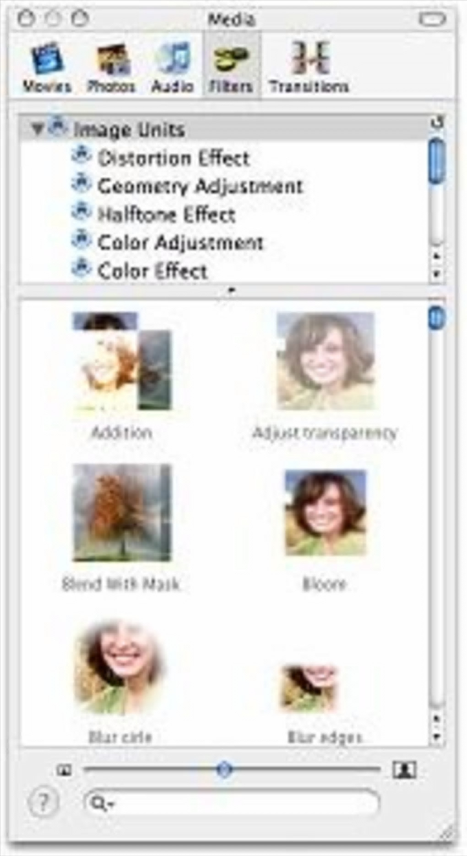467x856 pixels.
Task: Click the small thumbnail size icon
Action: coord(64,770)
